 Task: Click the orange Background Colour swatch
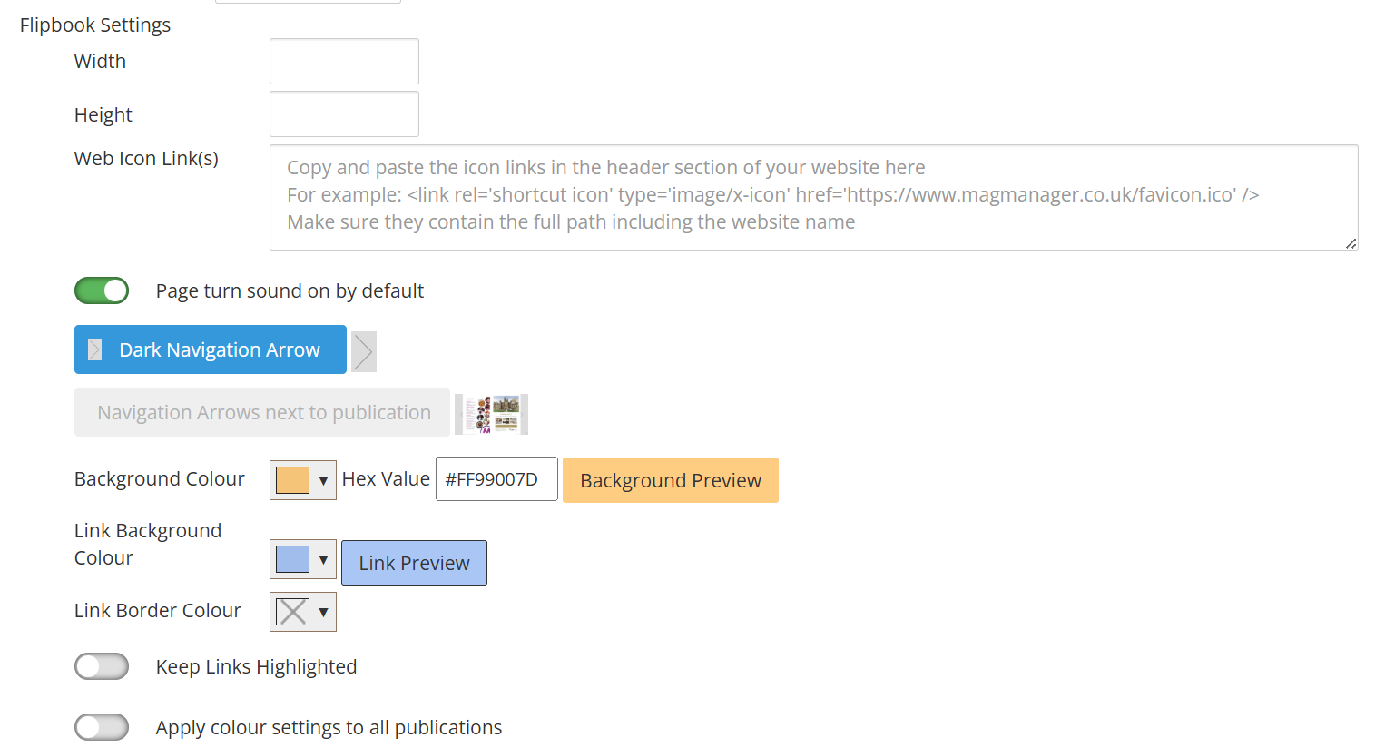[x=292, y=480]
